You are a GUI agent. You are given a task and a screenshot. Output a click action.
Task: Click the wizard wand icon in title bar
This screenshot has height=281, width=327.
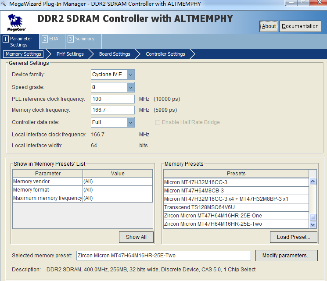click(3, 4)
